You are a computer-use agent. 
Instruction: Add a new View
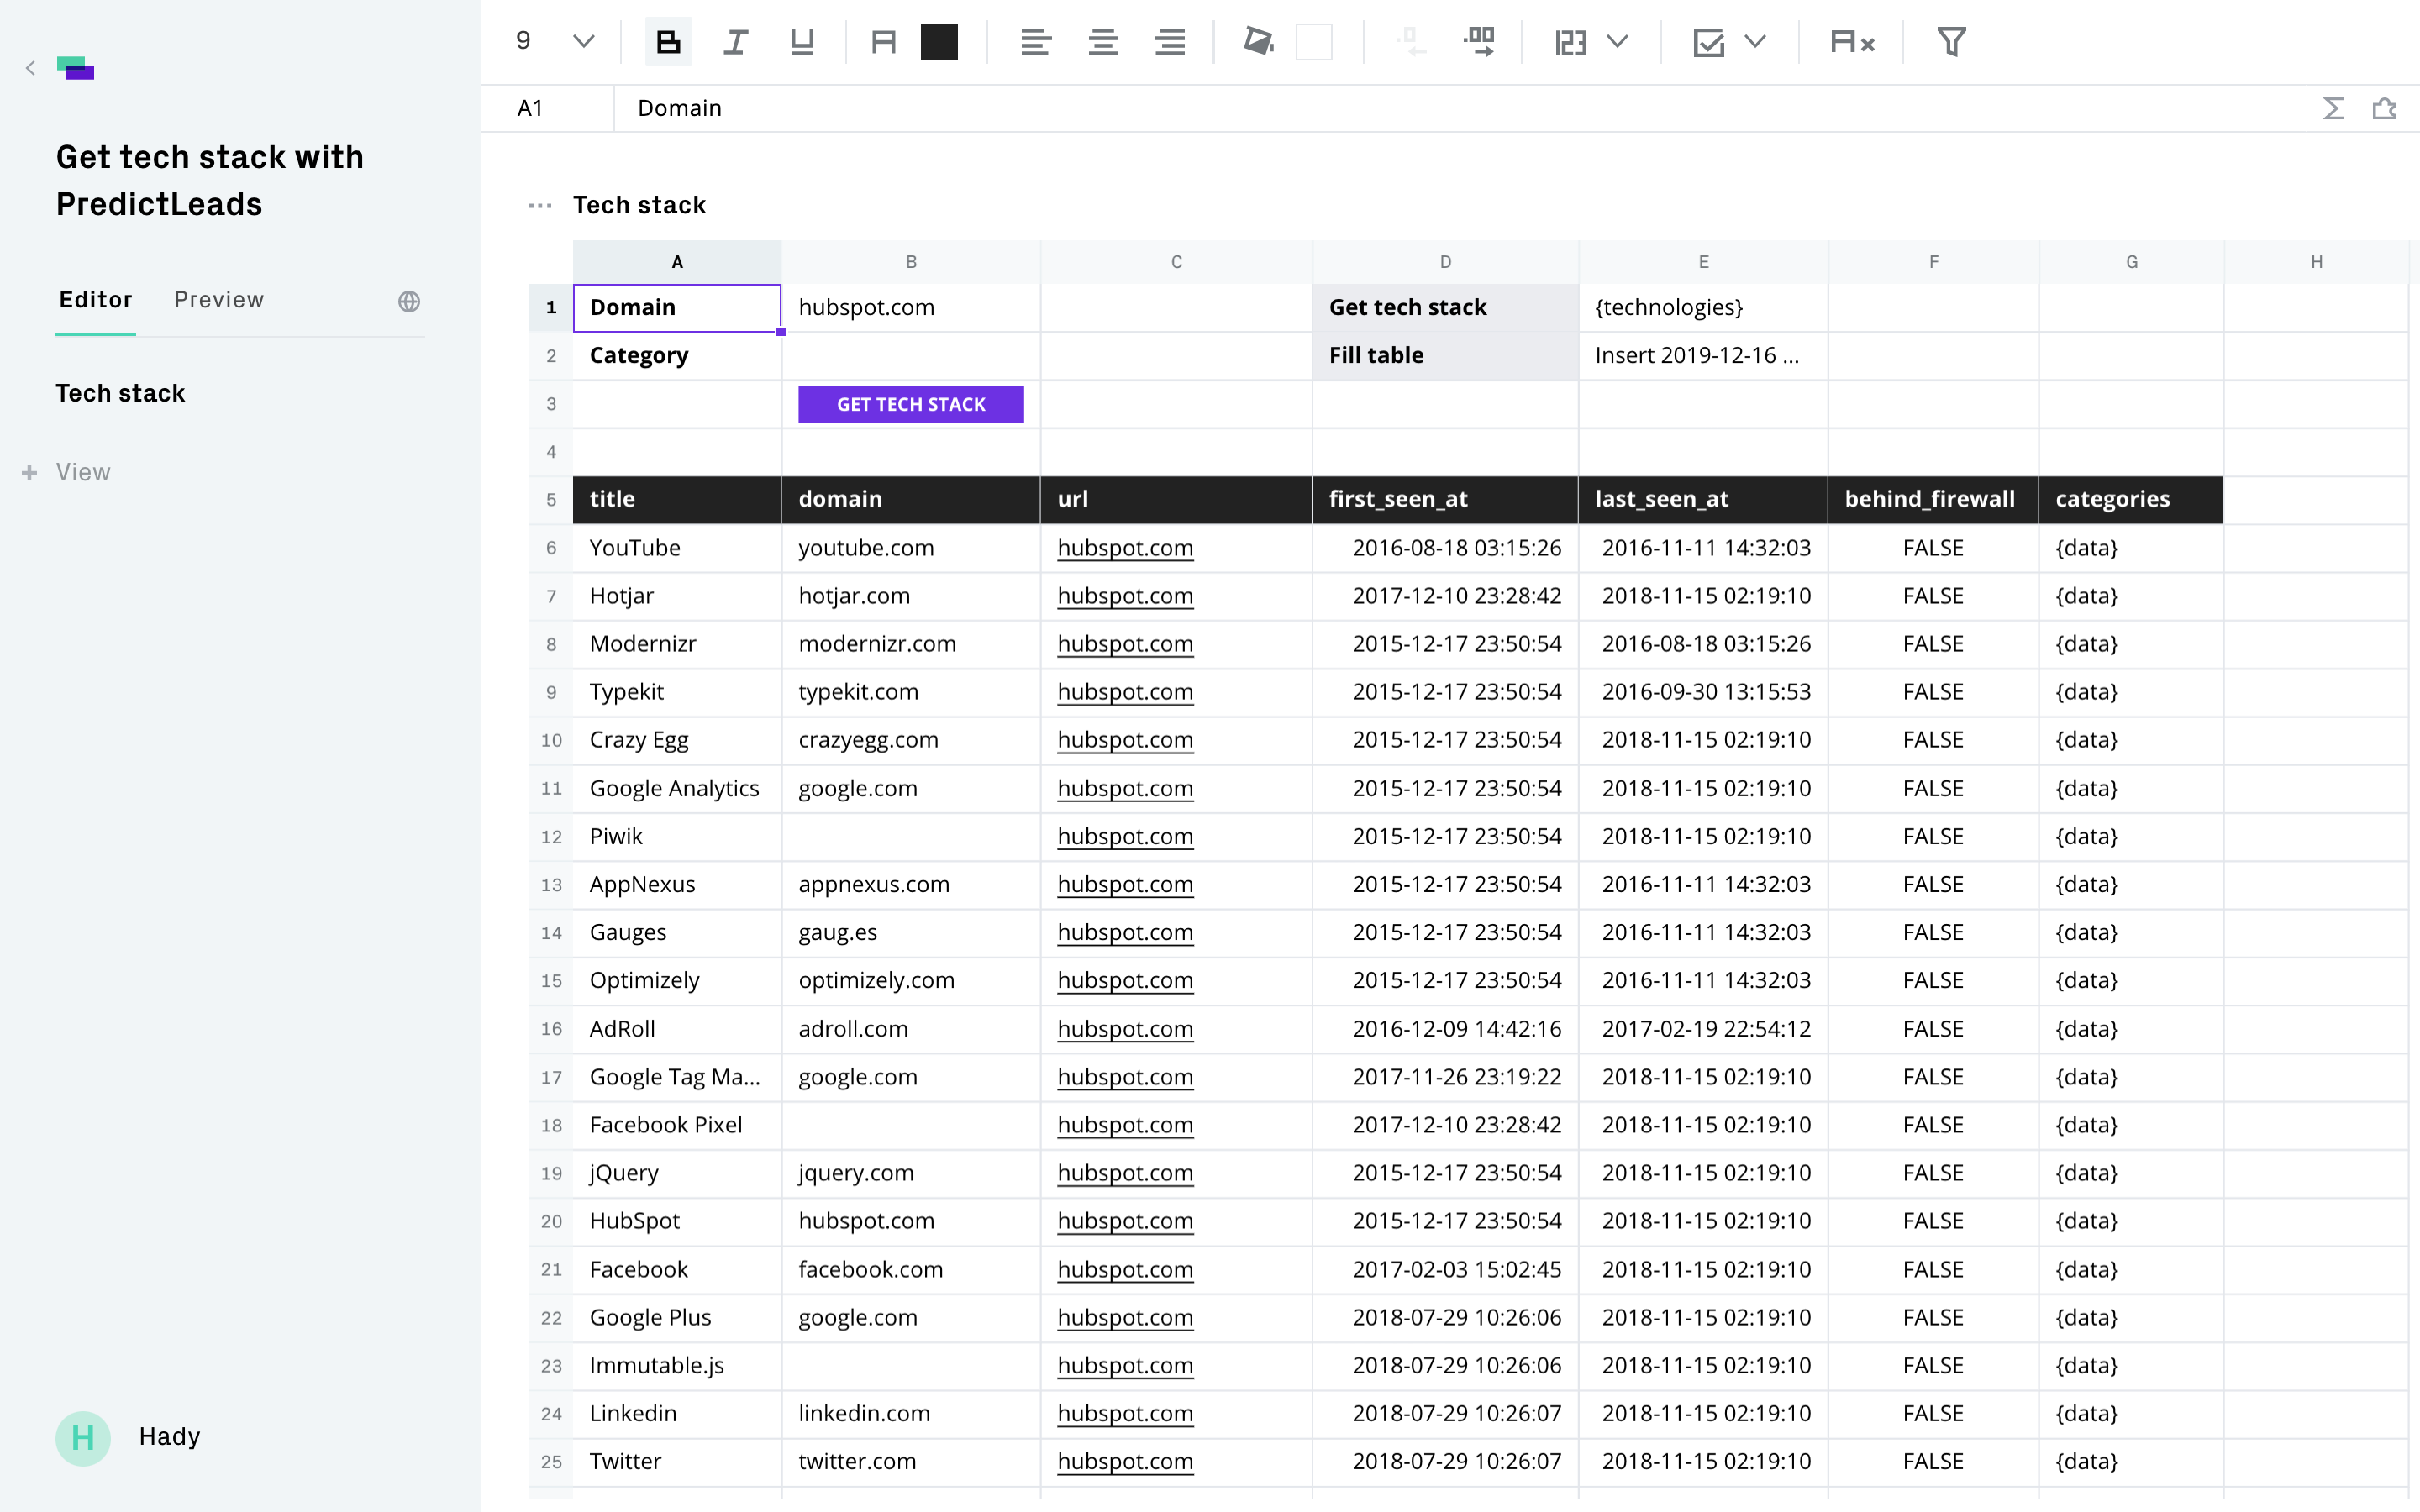83,472
